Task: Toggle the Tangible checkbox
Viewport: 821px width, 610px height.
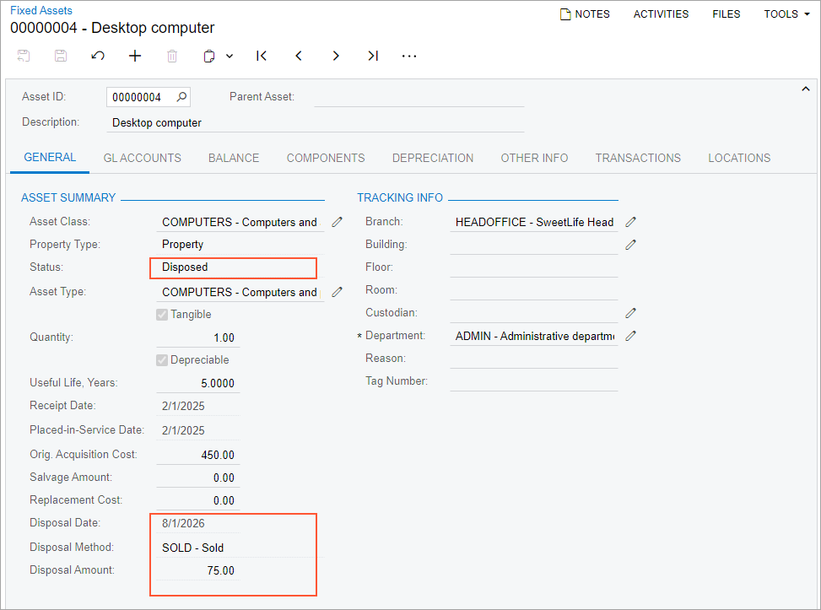Action: pyautogui.click(x=162, y=315)
